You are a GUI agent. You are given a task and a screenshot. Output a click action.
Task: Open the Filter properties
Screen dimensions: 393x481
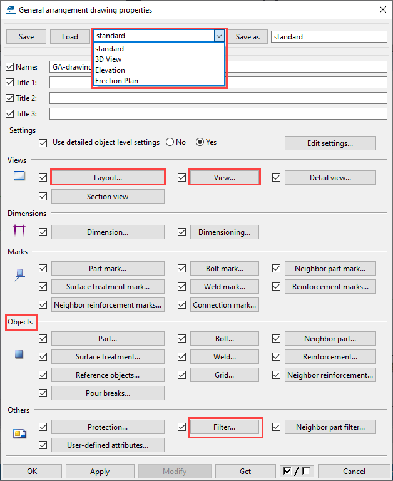[x=225, y=427]
